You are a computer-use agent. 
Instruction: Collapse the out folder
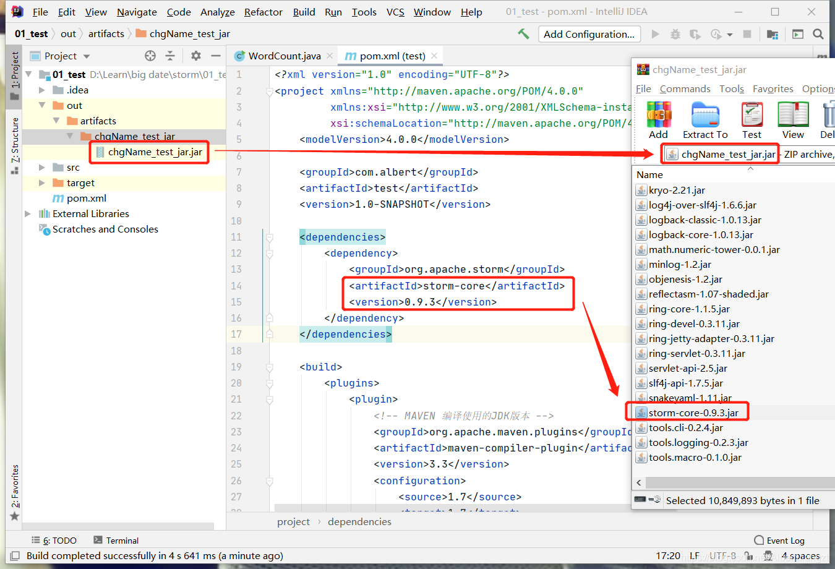click(x=42, y=105)
